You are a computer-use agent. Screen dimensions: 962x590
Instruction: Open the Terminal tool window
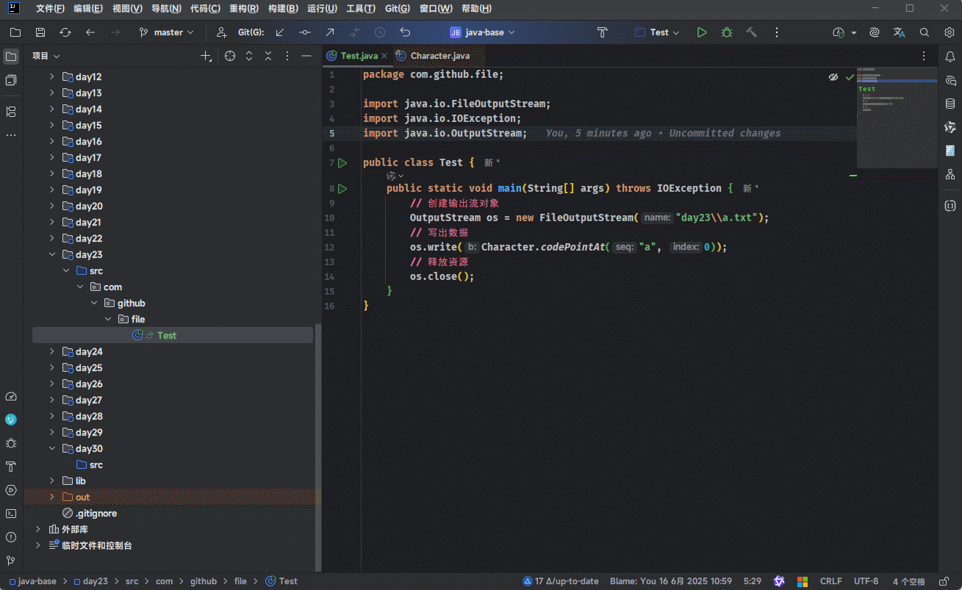pyautogui.click(x=11, y=514)
